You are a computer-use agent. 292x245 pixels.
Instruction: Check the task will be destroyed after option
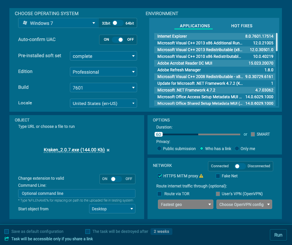click(x=87, y=232)
